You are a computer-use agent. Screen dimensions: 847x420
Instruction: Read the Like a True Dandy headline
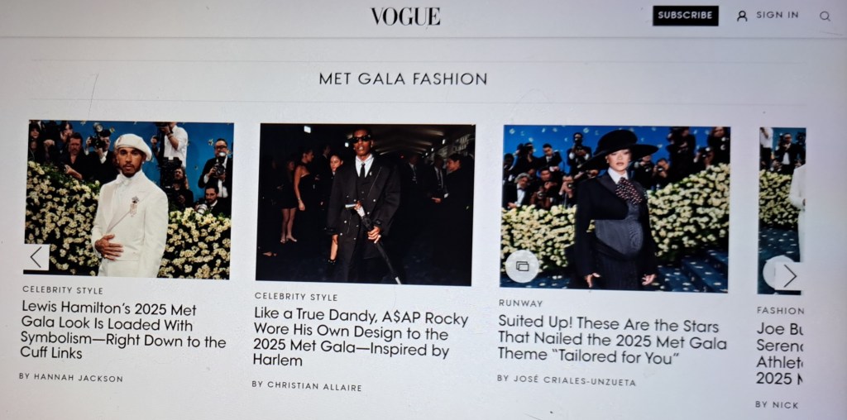pyautogui.click(x=361, y=337)
